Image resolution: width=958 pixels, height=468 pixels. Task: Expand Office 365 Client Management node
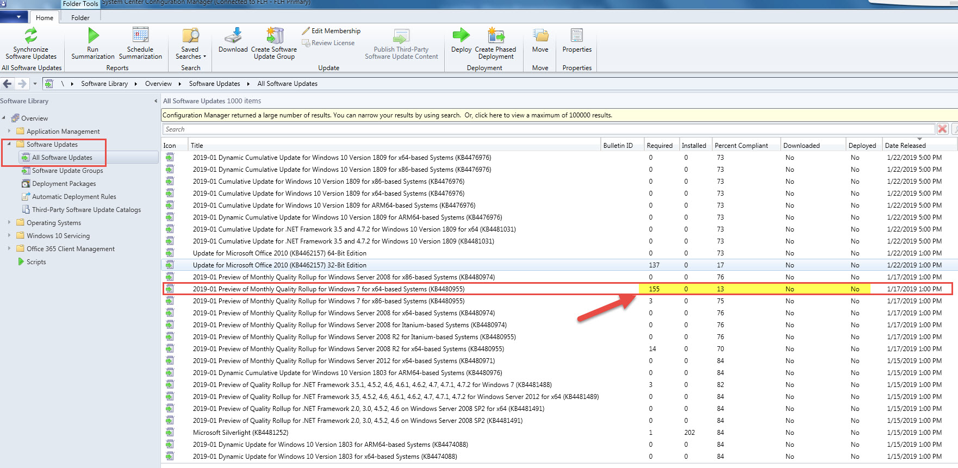pos(9,248)
